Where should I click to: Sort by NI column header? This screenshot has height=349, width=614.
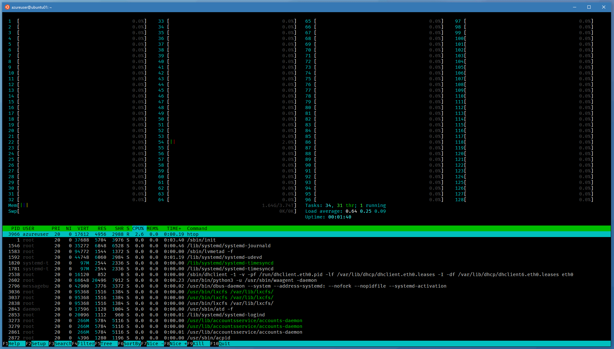[x=69, y=228]
